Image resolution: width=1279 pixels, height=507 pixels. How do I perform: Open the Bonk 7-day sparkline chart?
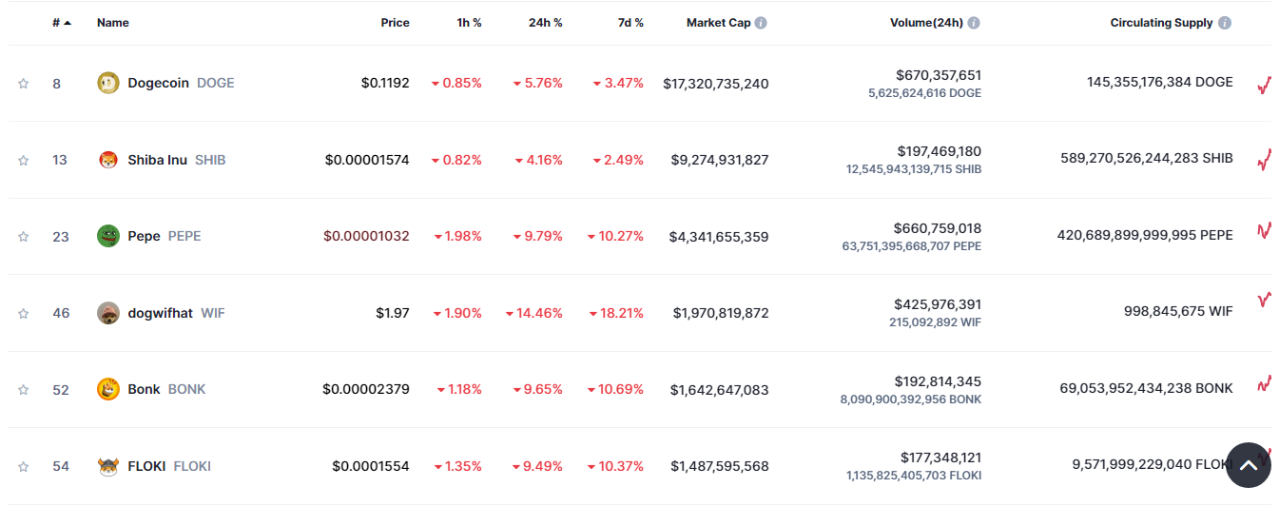(1264, 384)
